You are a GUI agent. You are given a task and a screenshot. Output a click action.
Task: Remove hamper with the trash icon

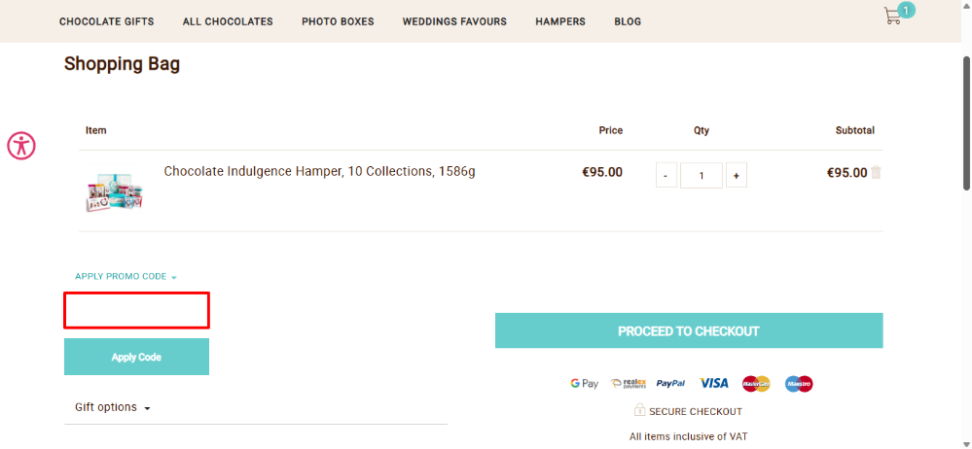point(876,172)
